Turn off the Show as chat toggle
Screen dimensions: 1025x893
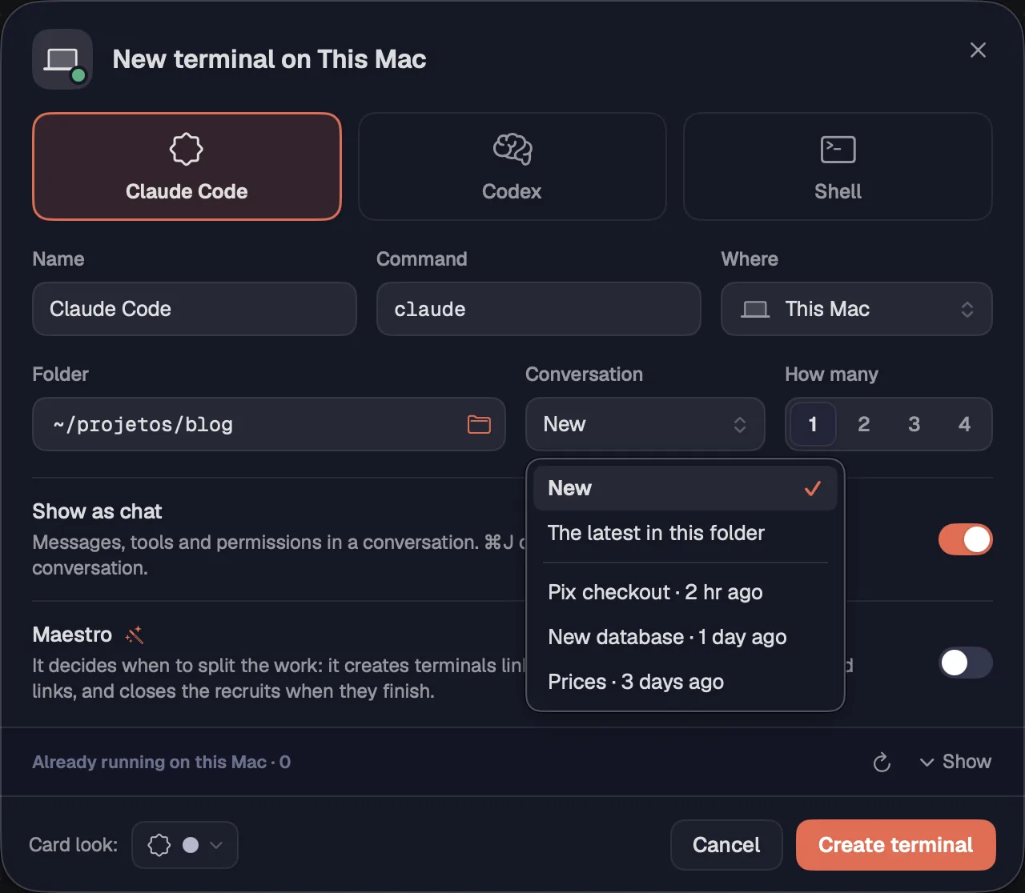coord(965,539)
